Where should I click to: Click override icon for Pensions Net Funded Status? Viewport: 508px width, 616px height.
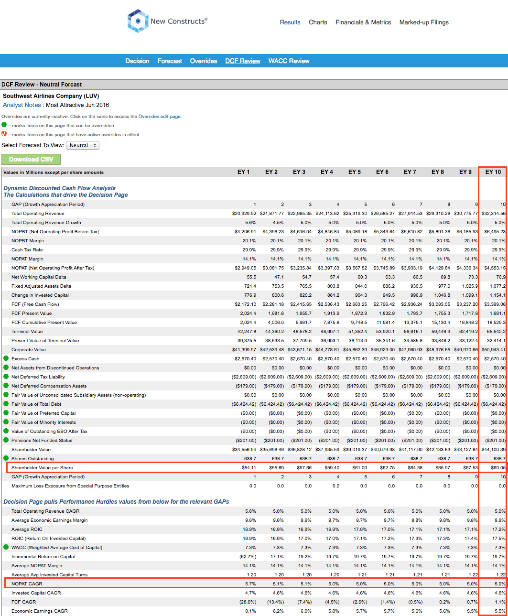tap(6, 440)
